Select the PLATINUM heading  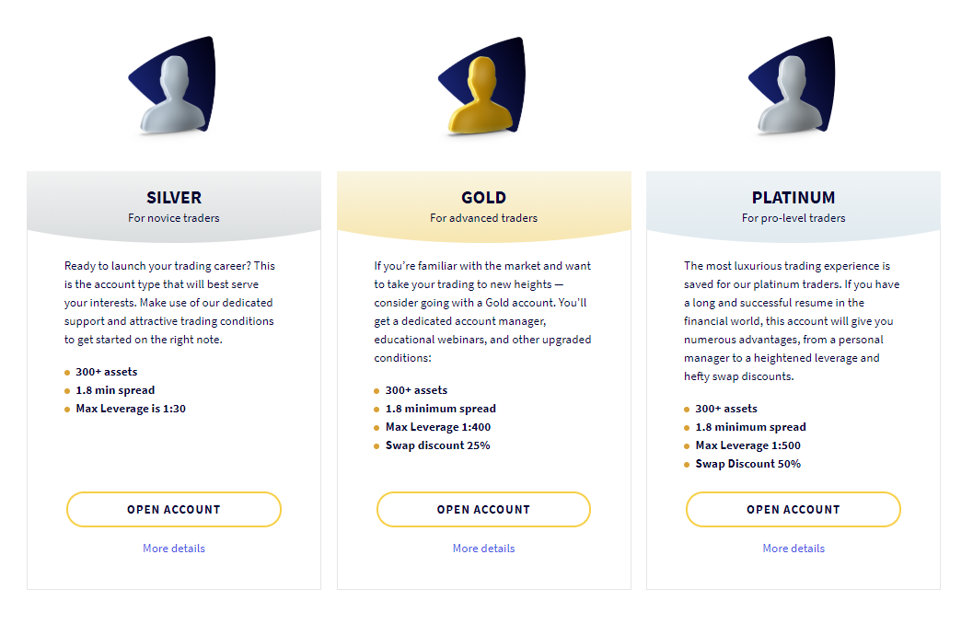(793, 197)
